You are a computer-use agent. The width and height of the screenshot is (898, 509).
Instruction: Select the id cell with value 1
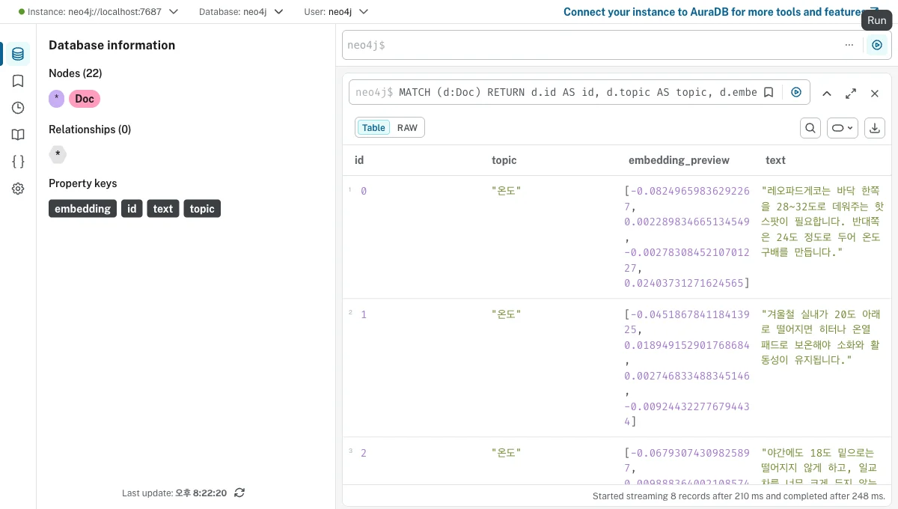click(364, 314)
